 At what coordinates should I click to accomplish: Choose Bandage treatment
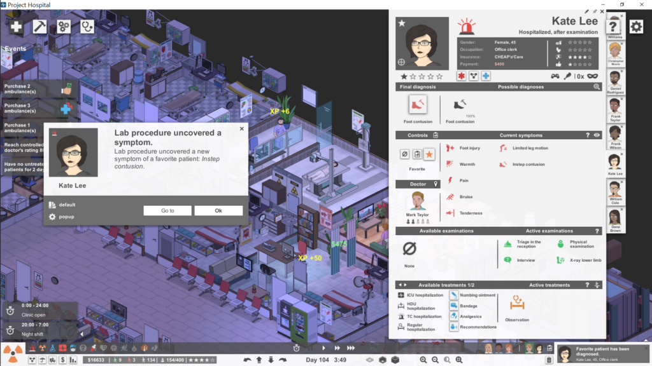464,306
